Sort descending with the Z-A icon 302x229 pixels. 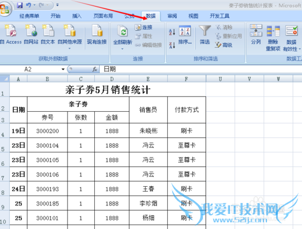[x=172, y=45]
